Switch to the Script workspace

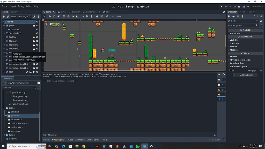click(x=130, y=6)
